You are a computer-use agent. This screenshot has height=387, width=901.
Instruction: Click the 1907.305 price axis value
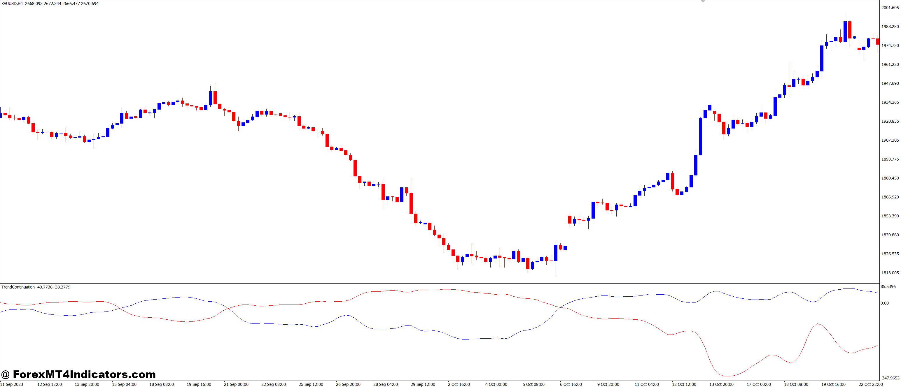click(890, 140)
